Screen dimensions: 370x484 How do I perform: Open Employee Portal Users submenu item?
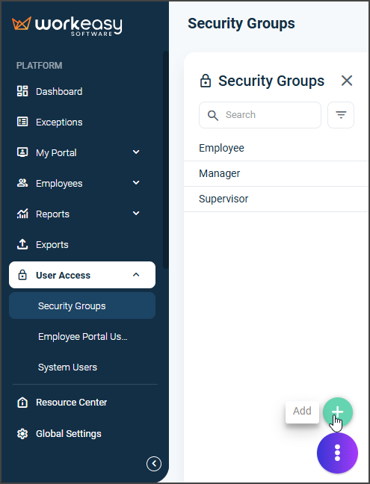point(82,336)
